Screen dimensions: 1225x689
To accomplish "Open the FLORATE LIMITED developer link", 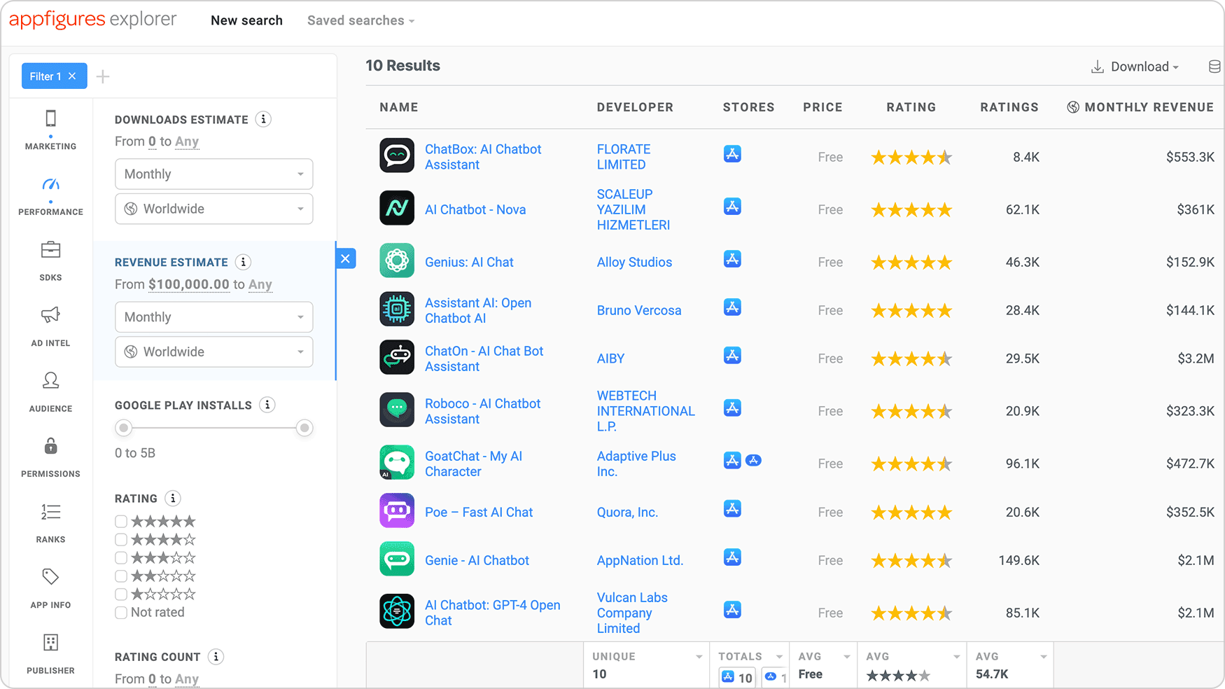I will click(x=623, y=157).
